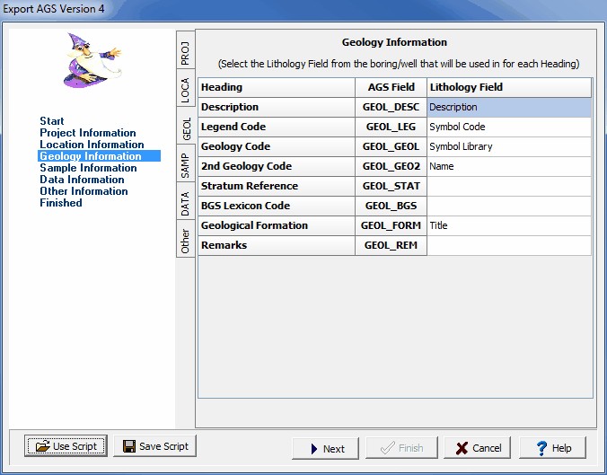Select Data Information in step list
Image resolution: width=607 pixels, height=475 pixels.
(x=82, y=180)
